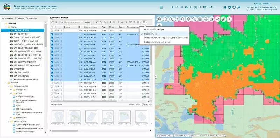This screenshot has width=280, height=138.
Task: Open the header refresh dropdown arrow
Action: (x=214, y=7)
